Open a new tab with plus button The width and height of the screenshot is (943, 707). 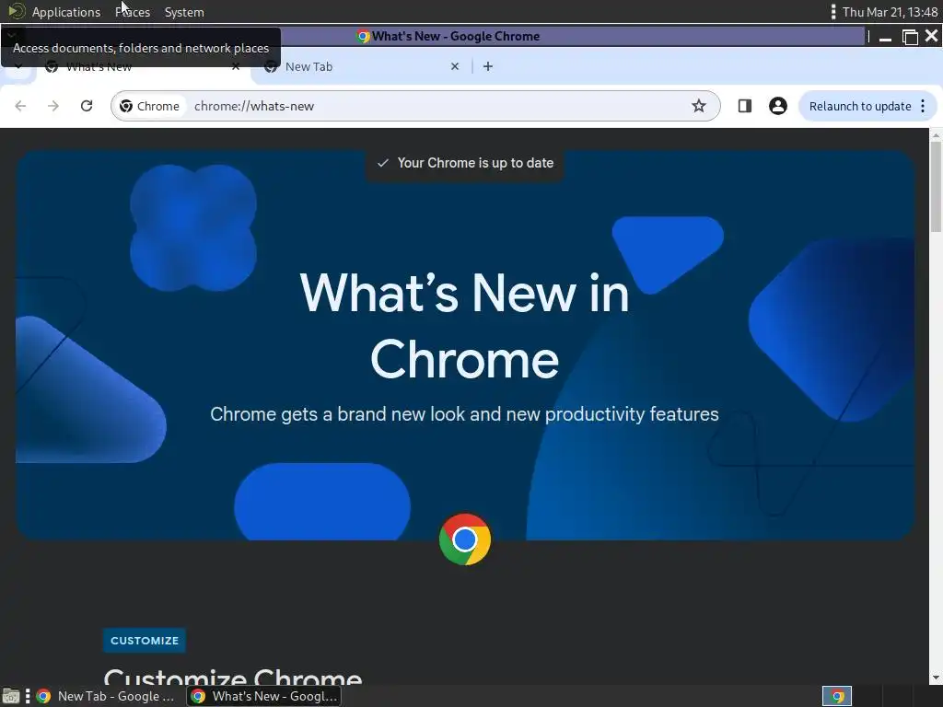(488, 66)
